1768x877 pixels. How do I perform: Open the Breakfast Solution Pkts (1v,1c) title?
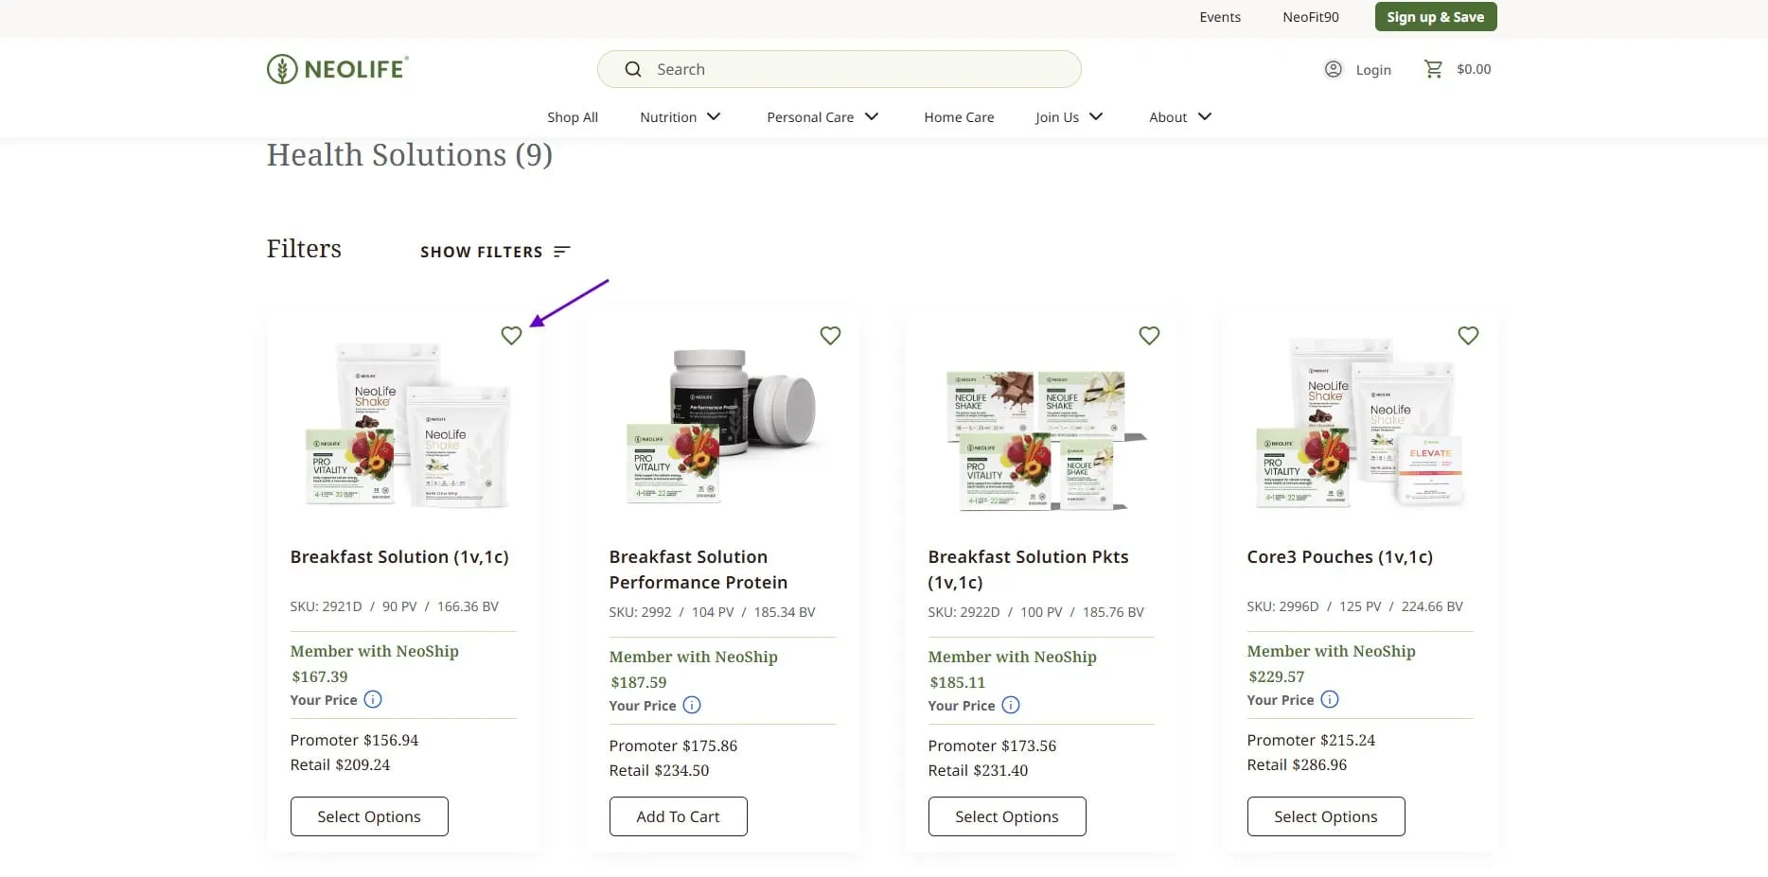click(1028, 570)
